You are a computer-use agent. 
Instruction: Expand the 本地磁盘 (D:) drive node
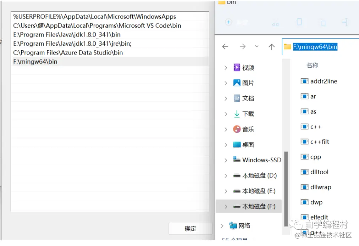[226, 176]
